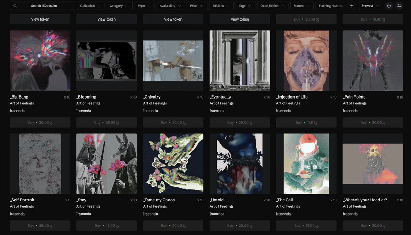Image resolution: width=411 pixels, height=235 pixels.
Task: Open the Tags filter dropdown
Action: click(245, 6)
